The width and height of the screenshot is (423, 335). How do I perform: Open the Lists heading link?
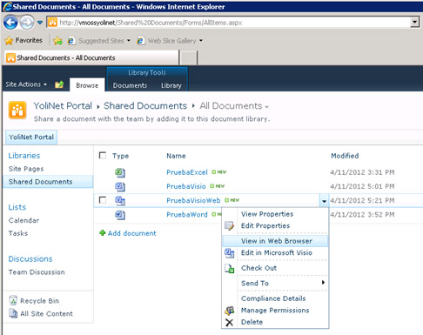coord(17,207)
